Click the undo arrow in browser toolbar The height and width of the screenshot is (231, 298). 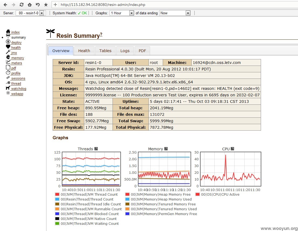coord(38,5)
